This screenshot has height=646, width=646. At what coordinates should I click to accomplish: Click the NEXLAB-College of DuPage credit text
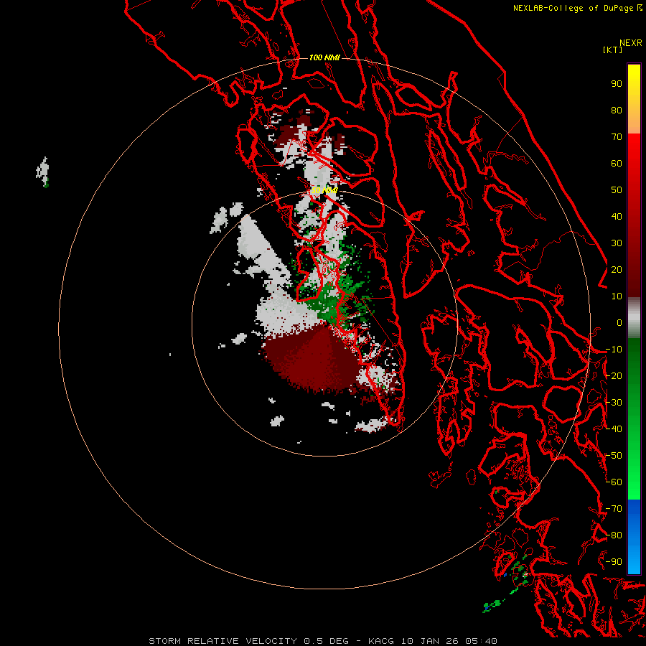[577, 8]
